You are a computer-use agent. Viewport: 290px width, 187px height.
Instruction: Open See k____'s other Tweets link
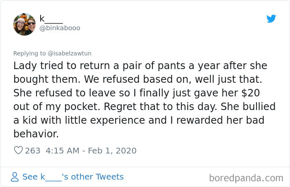tap(73, 177)
